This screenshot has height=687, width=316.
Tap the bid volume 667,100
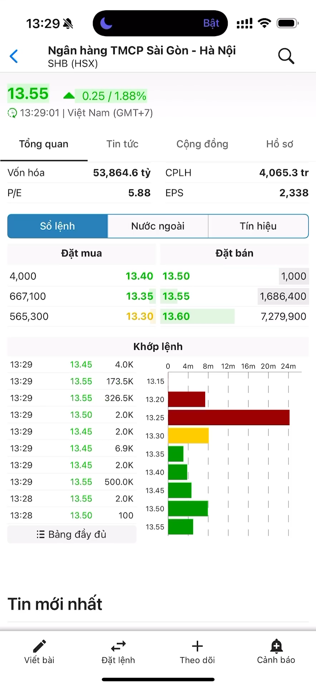coord(28,296)
